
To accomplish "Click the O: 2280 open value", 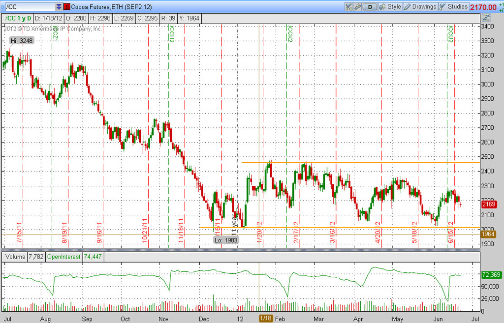I will 76,18.
